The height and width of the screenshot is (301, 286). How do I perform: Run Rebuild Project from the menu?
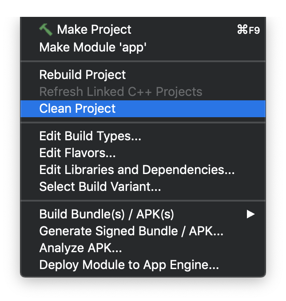coord(143,75)
